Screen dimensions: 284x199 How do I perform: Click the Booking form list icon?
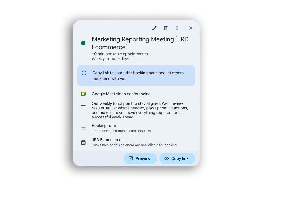coord(83,128)
